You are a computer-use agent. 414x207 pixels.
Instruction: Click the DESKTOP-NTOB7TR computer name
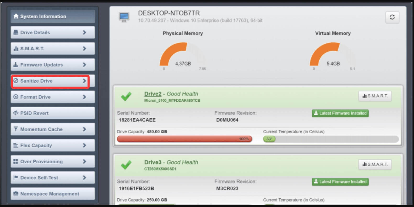click(169, 13)
